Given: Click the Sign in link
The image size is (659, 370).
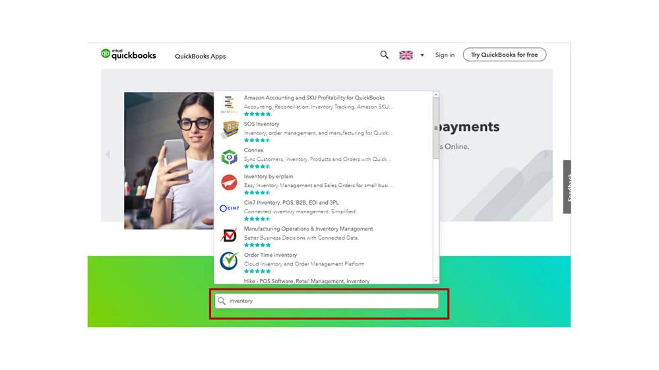Looking at the screenshot, I should 445,55.
